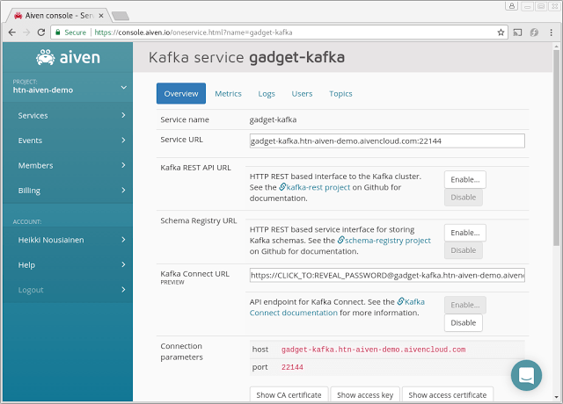Switch to the Users tab
The image size is (563, 404).
[302, 94]
